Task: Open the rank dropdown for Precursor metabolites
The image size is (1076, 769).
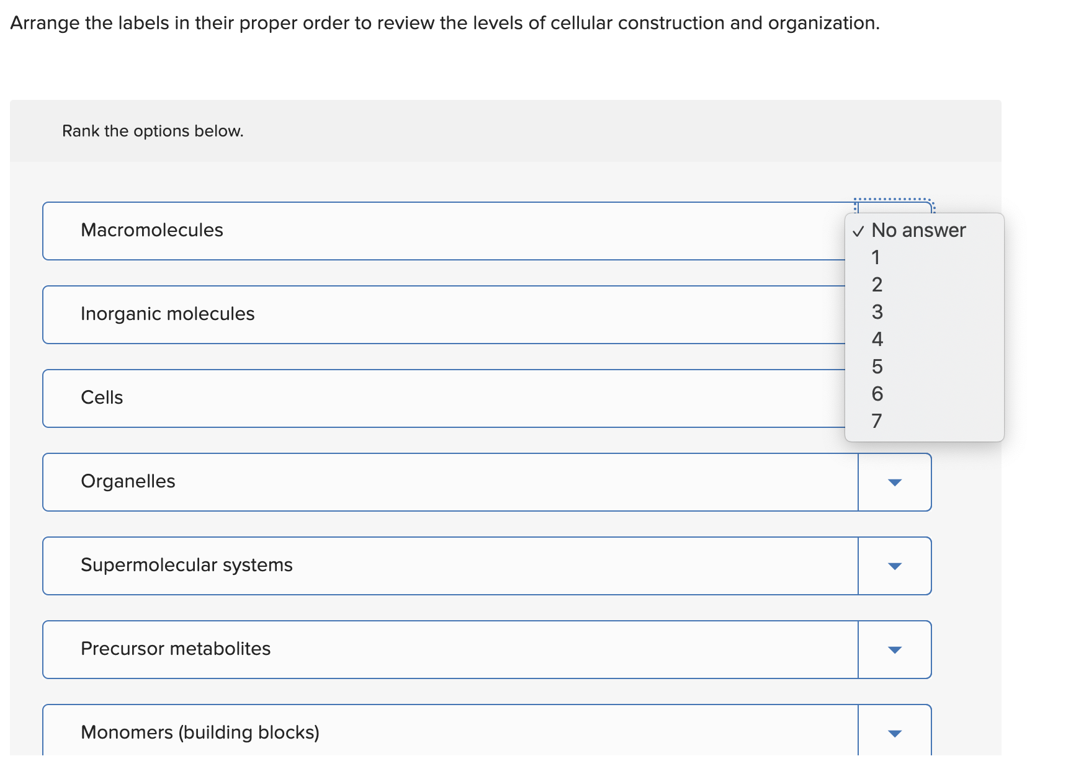Action: click(894, 649)
